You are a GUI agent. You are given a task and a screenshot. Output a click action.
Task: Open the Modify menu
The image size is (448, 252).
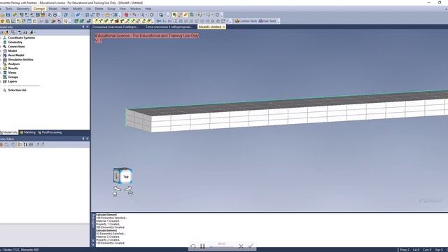click(78, 9)
